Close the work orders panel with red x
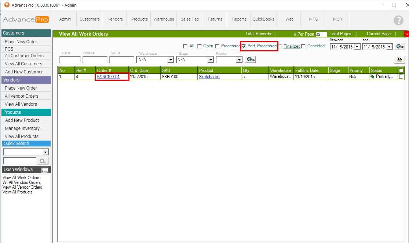 click(x=406, y=34)
